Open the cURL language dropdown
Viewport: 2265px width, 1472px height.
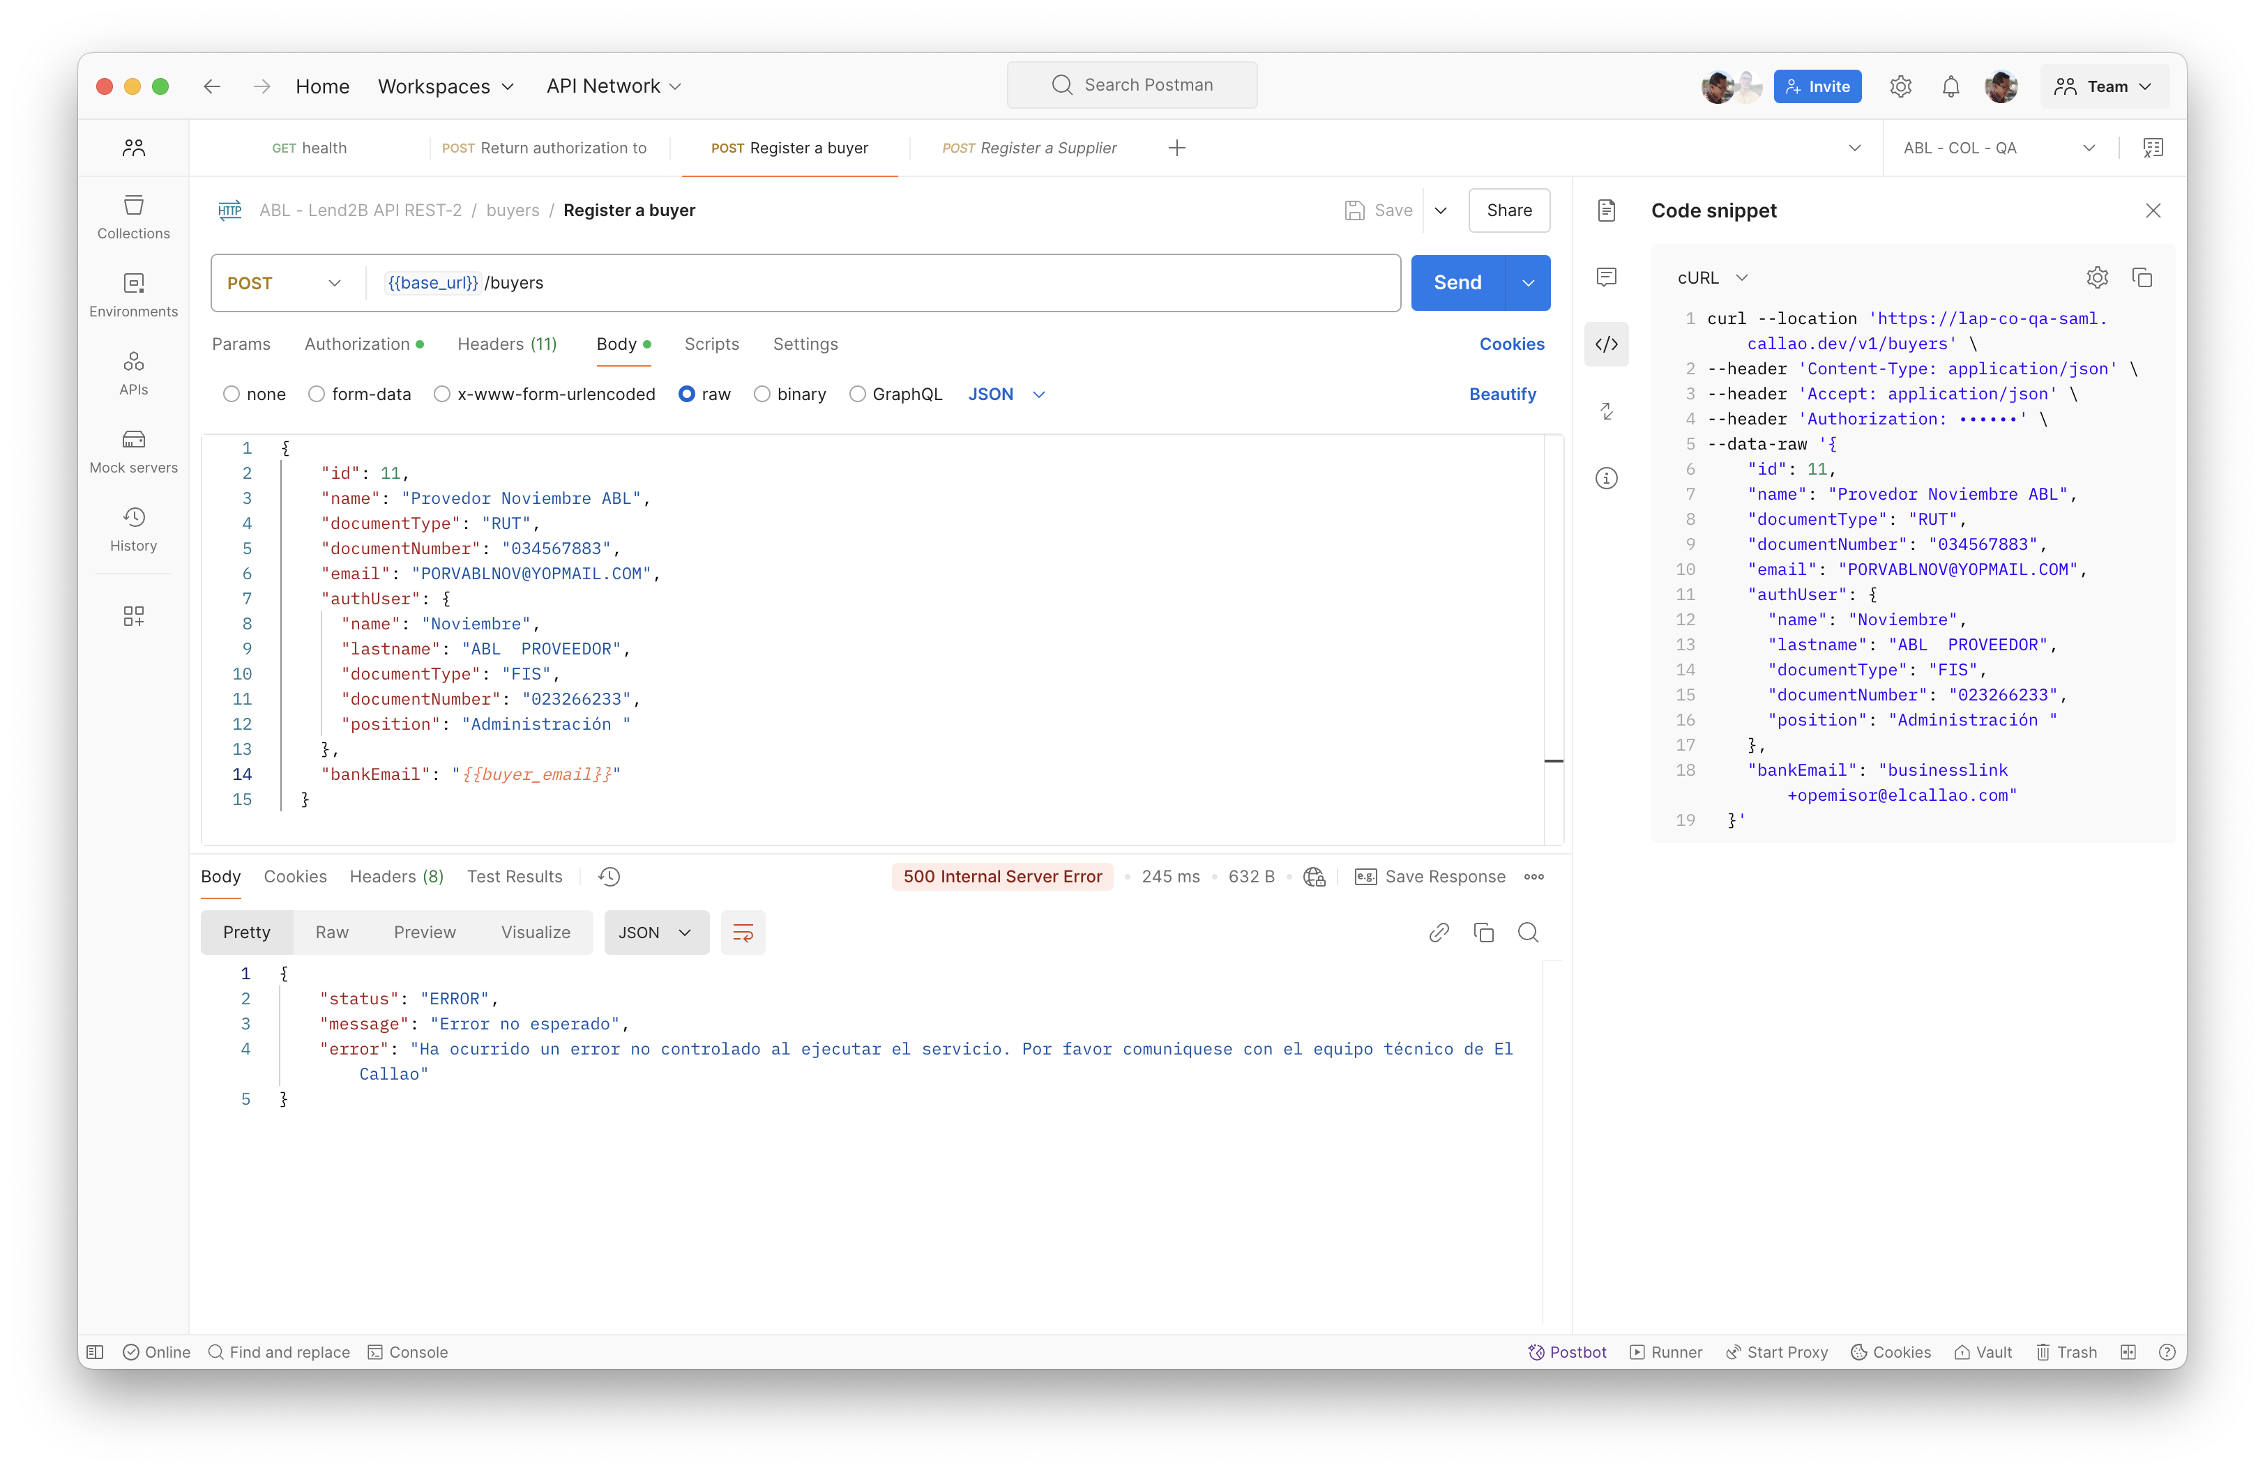point(1712,277)
